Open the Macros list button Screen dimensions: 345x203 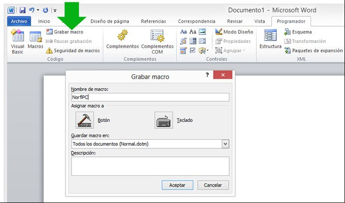[35, 40]
